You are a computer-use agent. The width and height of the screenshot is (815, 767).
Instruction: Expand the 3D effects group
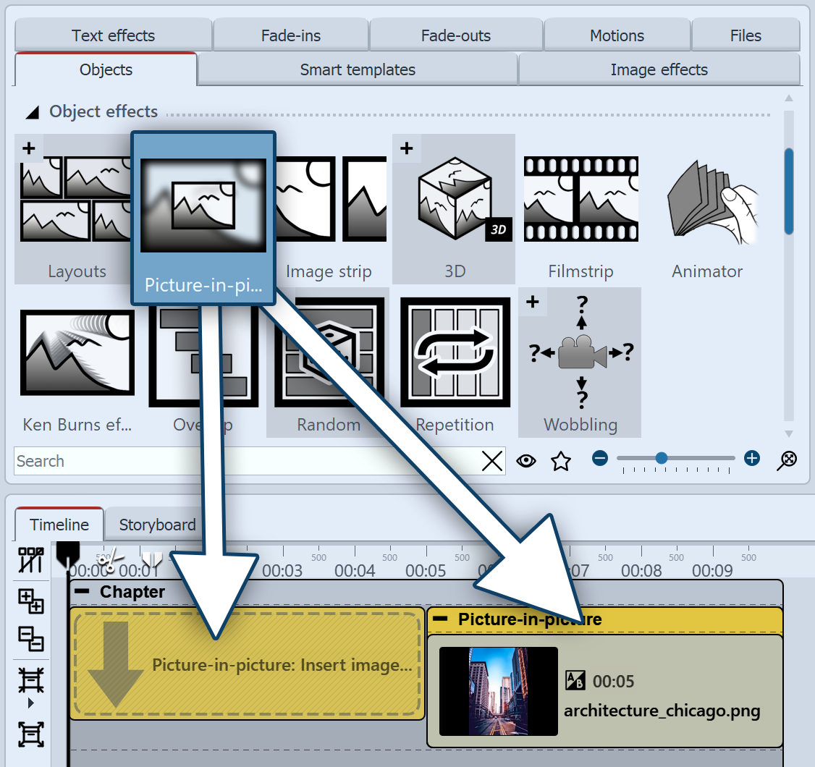pos(407,148)
